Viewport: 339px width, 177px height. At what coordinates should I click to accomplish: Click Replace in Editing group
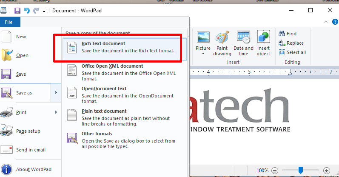pos(291,43)
